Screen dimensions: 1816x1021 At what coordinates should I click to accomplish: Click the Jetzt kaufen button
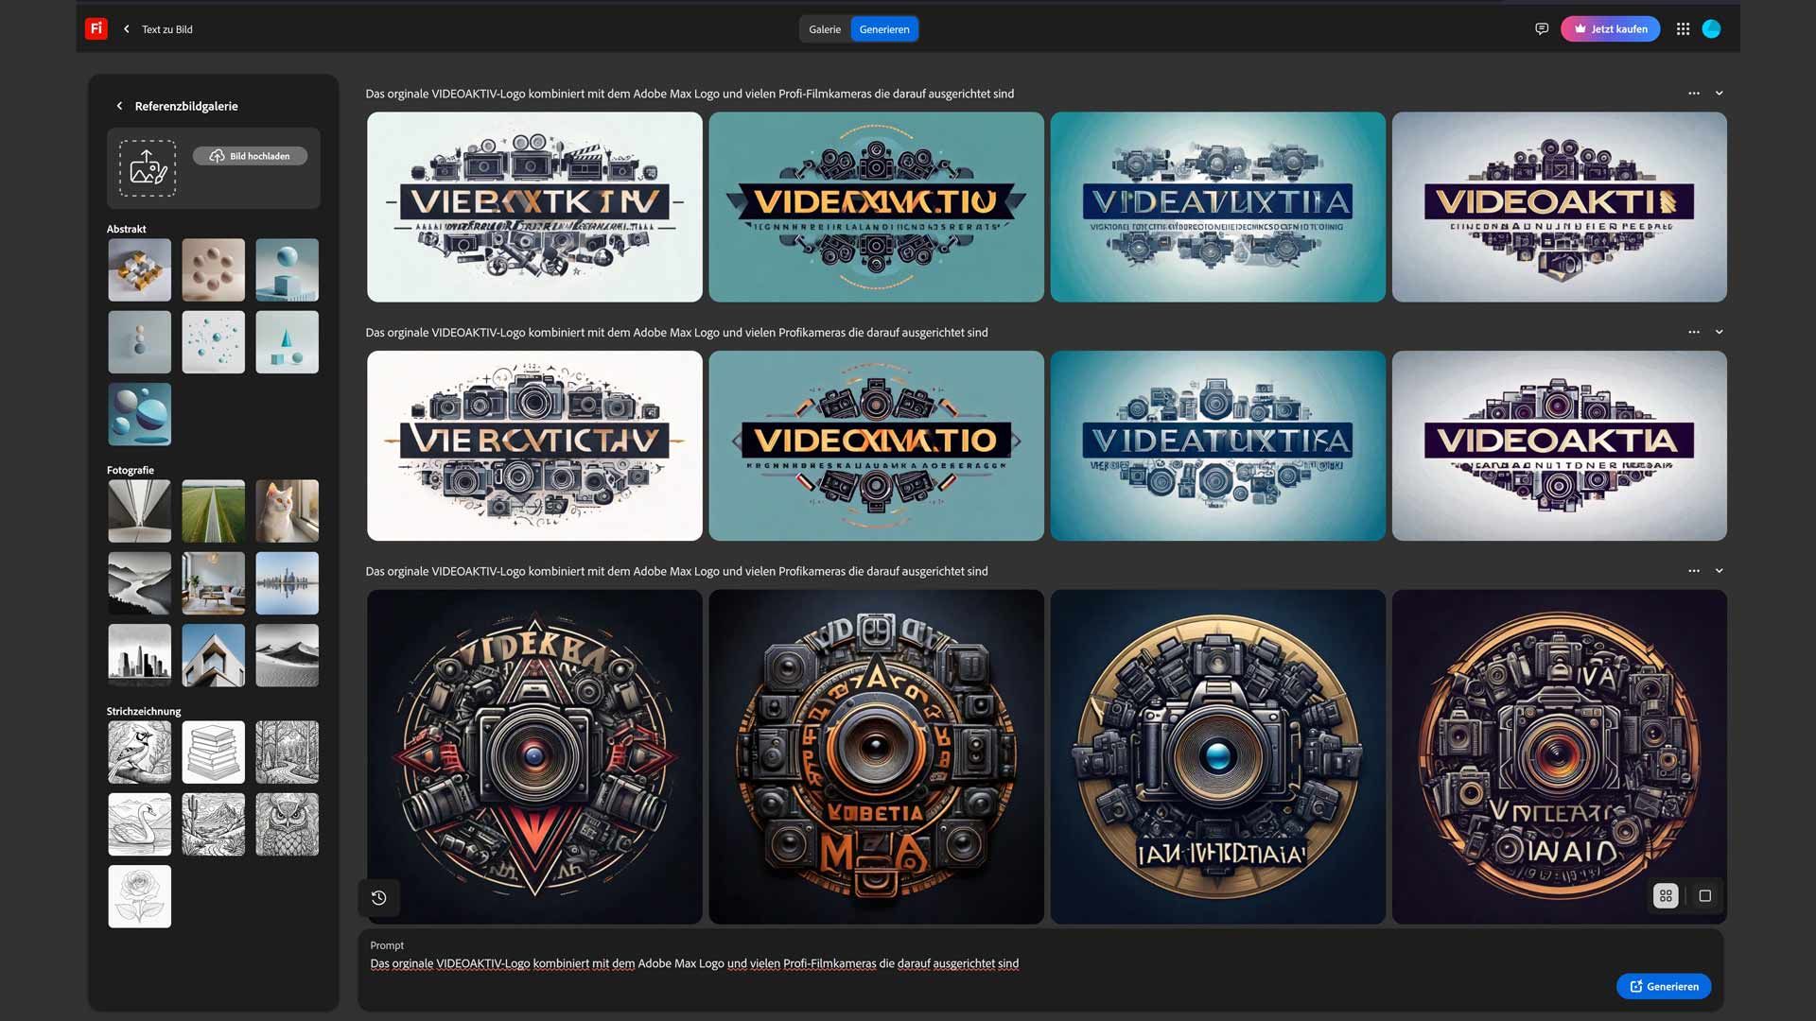point(1610,28)
